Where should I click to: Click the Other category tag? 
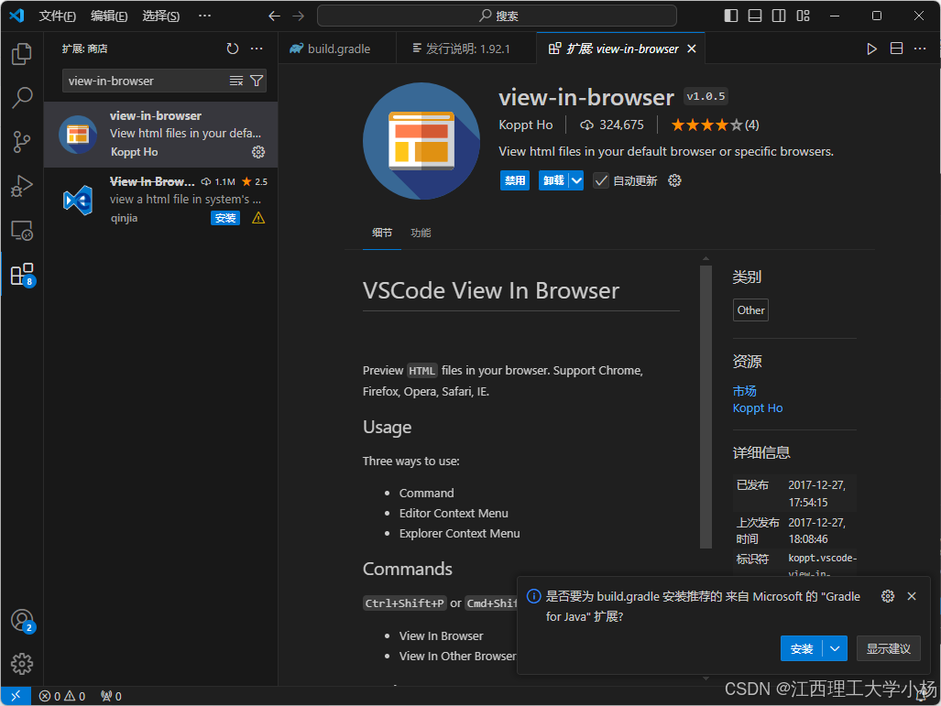tap(750, 310)
